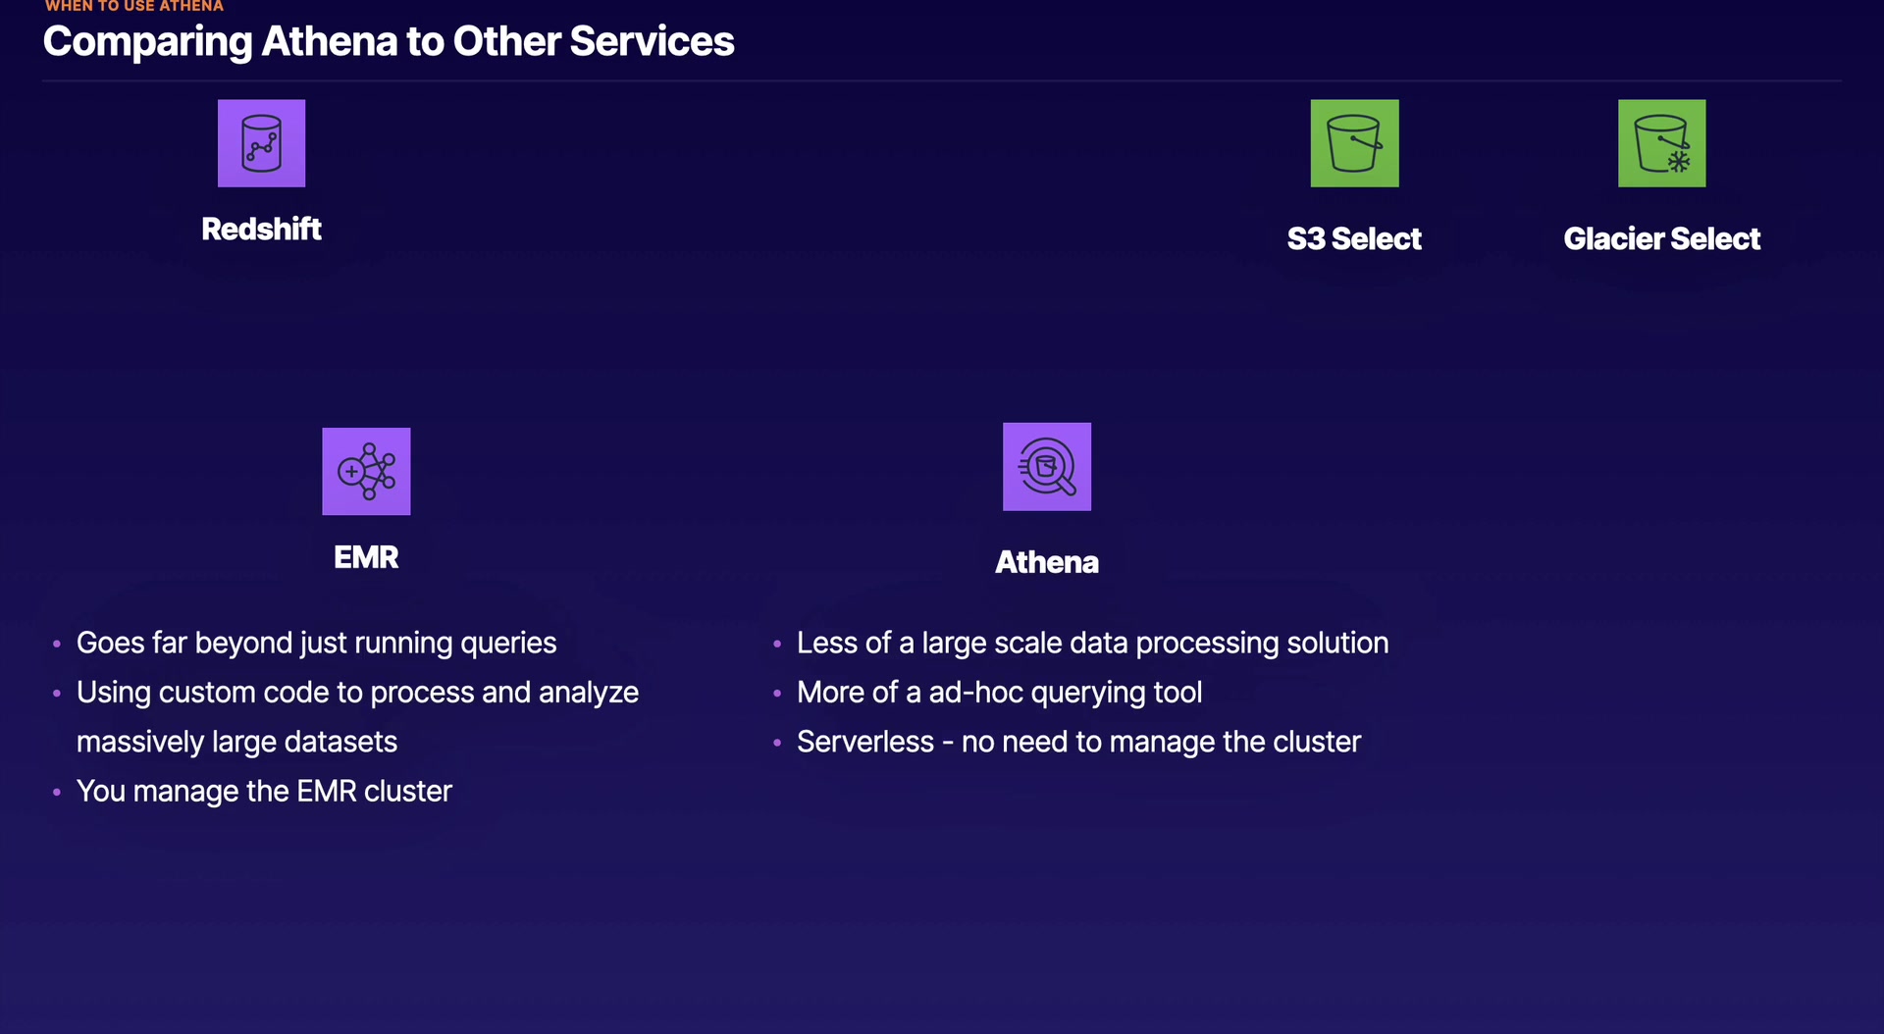
Task: Click the orange 'WHEN TO USE ATHENA' header
Action: click(134, 6)
